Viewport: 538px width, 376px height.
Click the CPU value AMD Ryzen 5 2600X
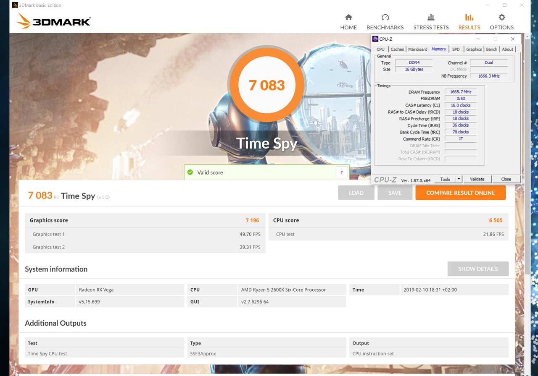tap(292, 290)
